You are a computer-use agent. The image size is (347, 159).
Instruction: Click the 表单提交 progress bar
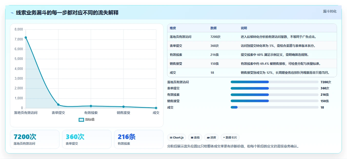tap(274, 88)
